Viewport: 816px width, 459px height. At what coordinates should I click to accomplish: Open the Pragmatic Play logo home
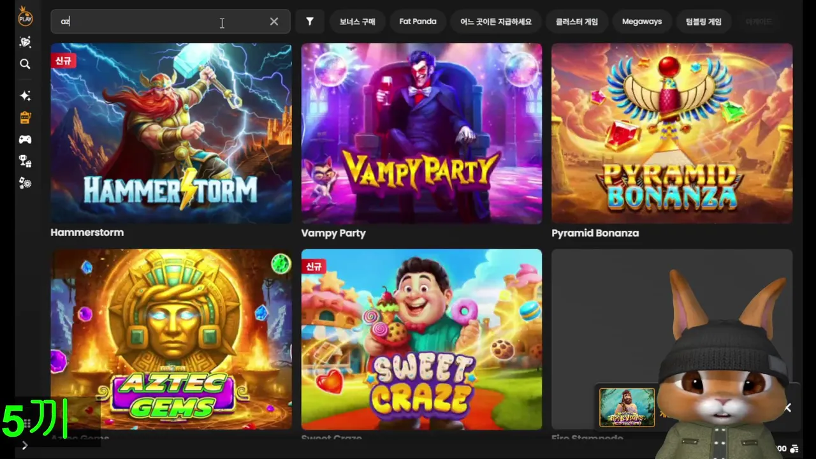click(25, 16)
